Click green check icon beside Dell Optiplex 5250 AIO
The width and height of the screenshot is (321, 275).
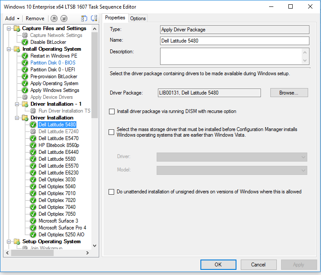pyautogui.click(x=33, y=235)
